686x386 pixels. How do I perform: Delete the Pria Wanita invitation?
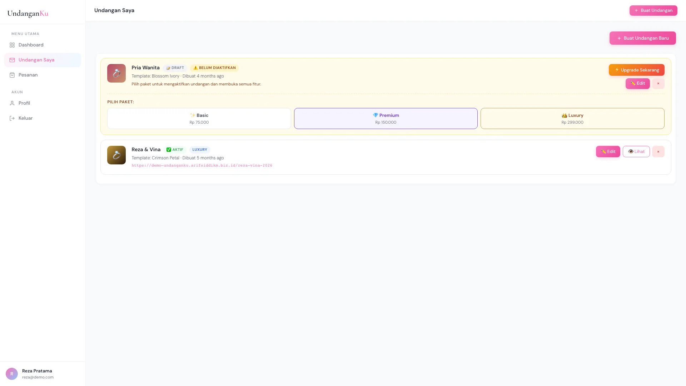click(658, 84)
